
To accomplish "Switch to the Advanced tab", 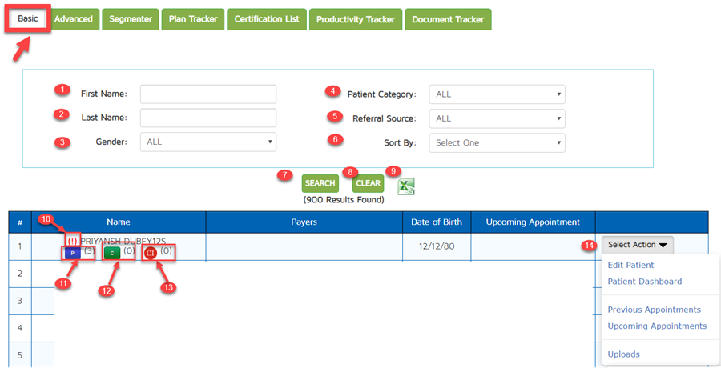I will click(74, 19).
